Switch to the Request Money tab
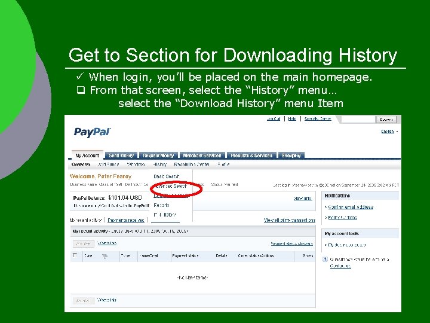Viewport: 430px width, 323px height. click(158, 156)
